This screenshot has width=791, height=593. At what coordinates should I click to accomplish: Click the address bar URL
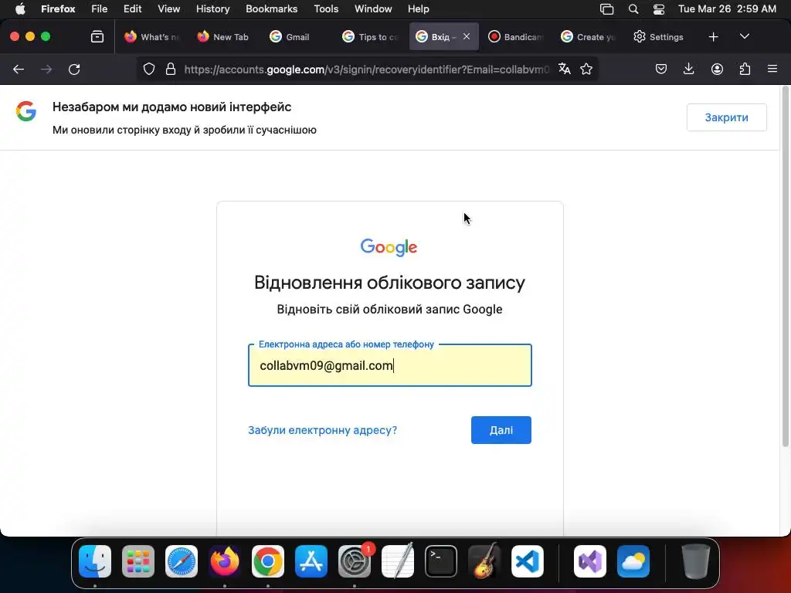(367, 69)
